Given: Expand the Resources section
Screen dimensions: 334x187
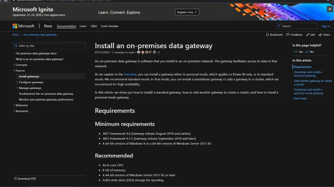Looking at the screenshot, I should point(14,111).
